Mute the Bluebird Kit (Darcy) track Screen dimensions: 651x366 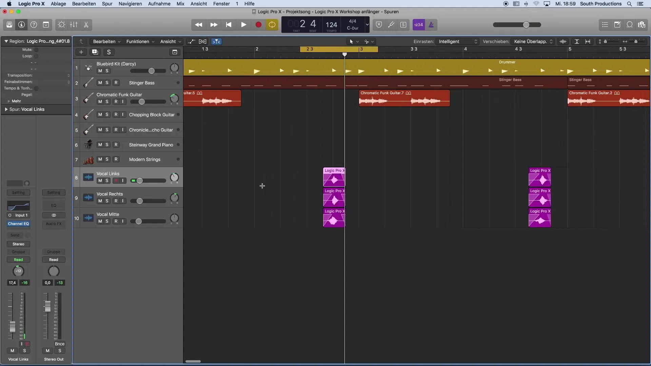click(100, 71)
